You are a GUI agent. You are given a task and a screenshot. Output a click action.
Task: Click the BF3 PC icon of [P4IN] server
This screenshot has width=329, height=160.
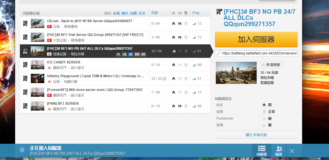tap(25, 106)
